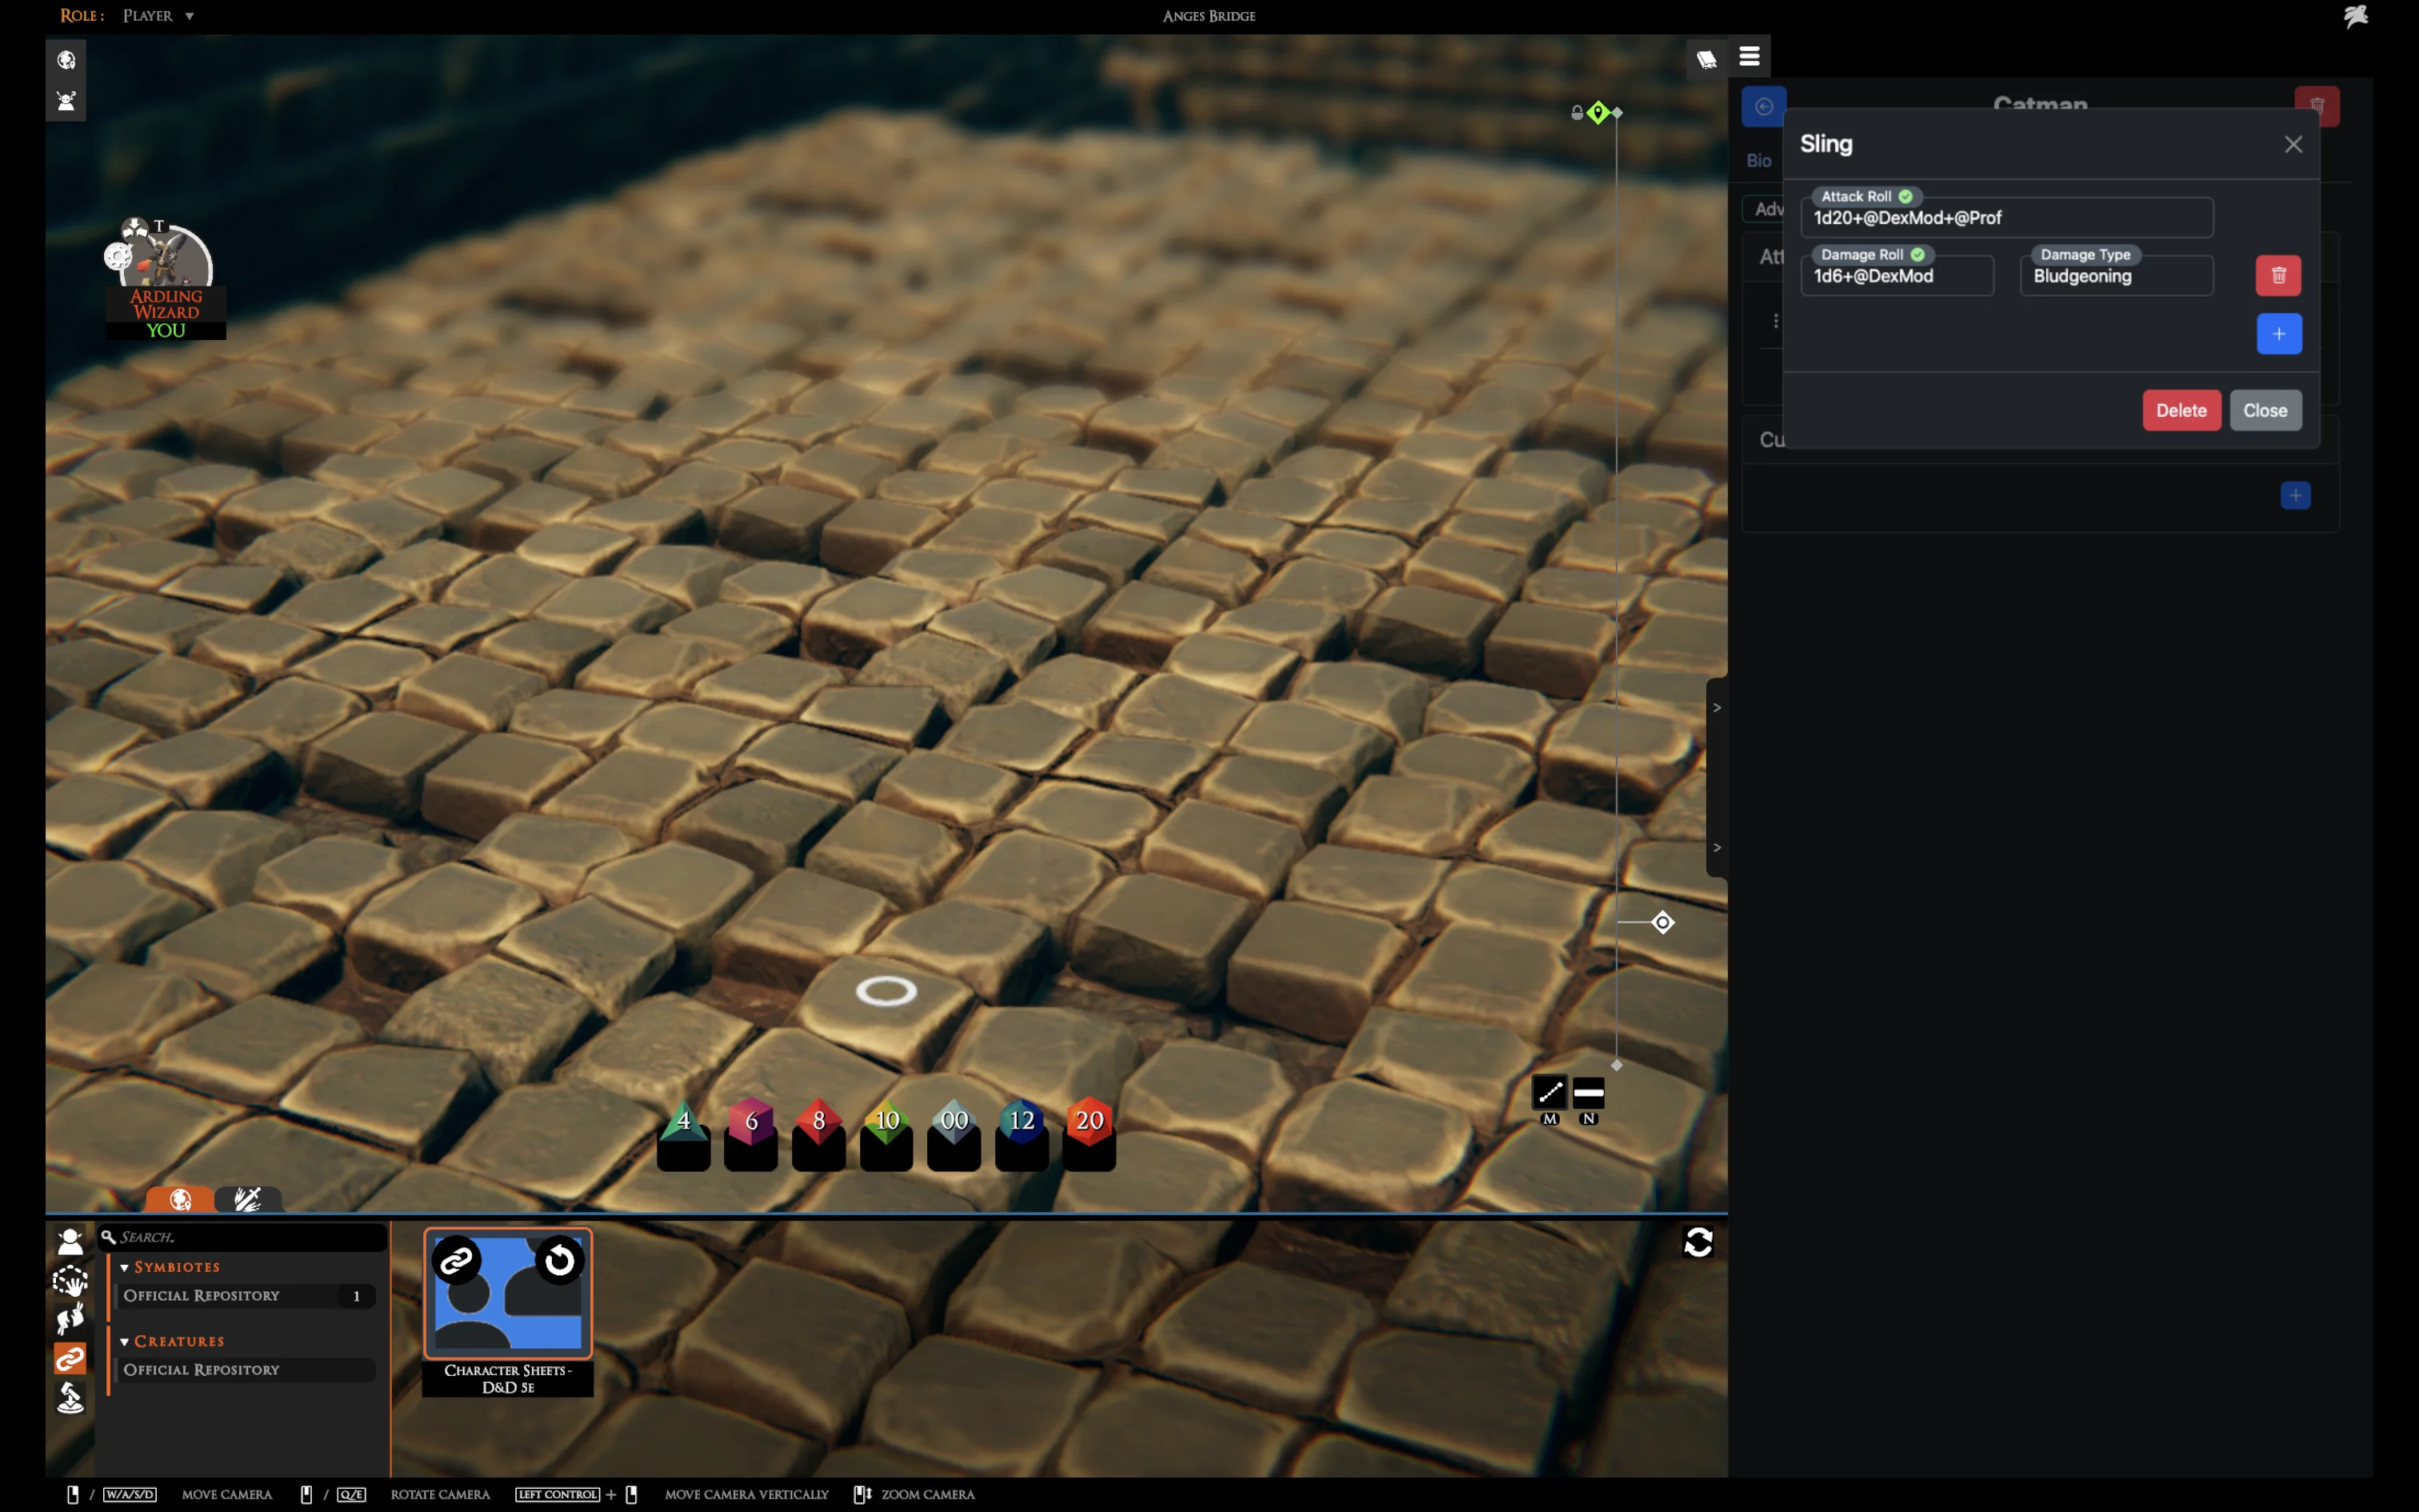Click the reload icon on Character Sheets thumbnail
The image size is (2419, 1512).
[x=560, y=1260]
